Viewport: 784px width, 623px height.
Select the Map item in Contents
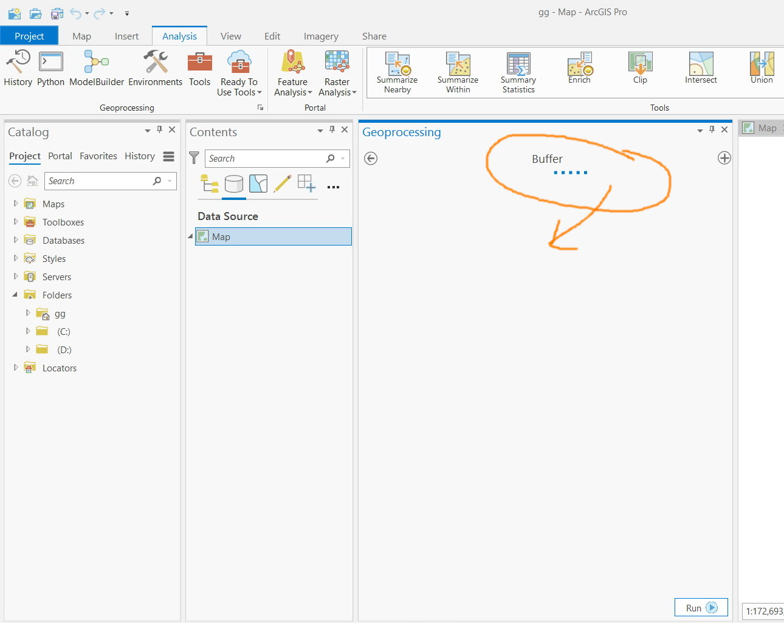pyautogui.click(x=273, y=236)
